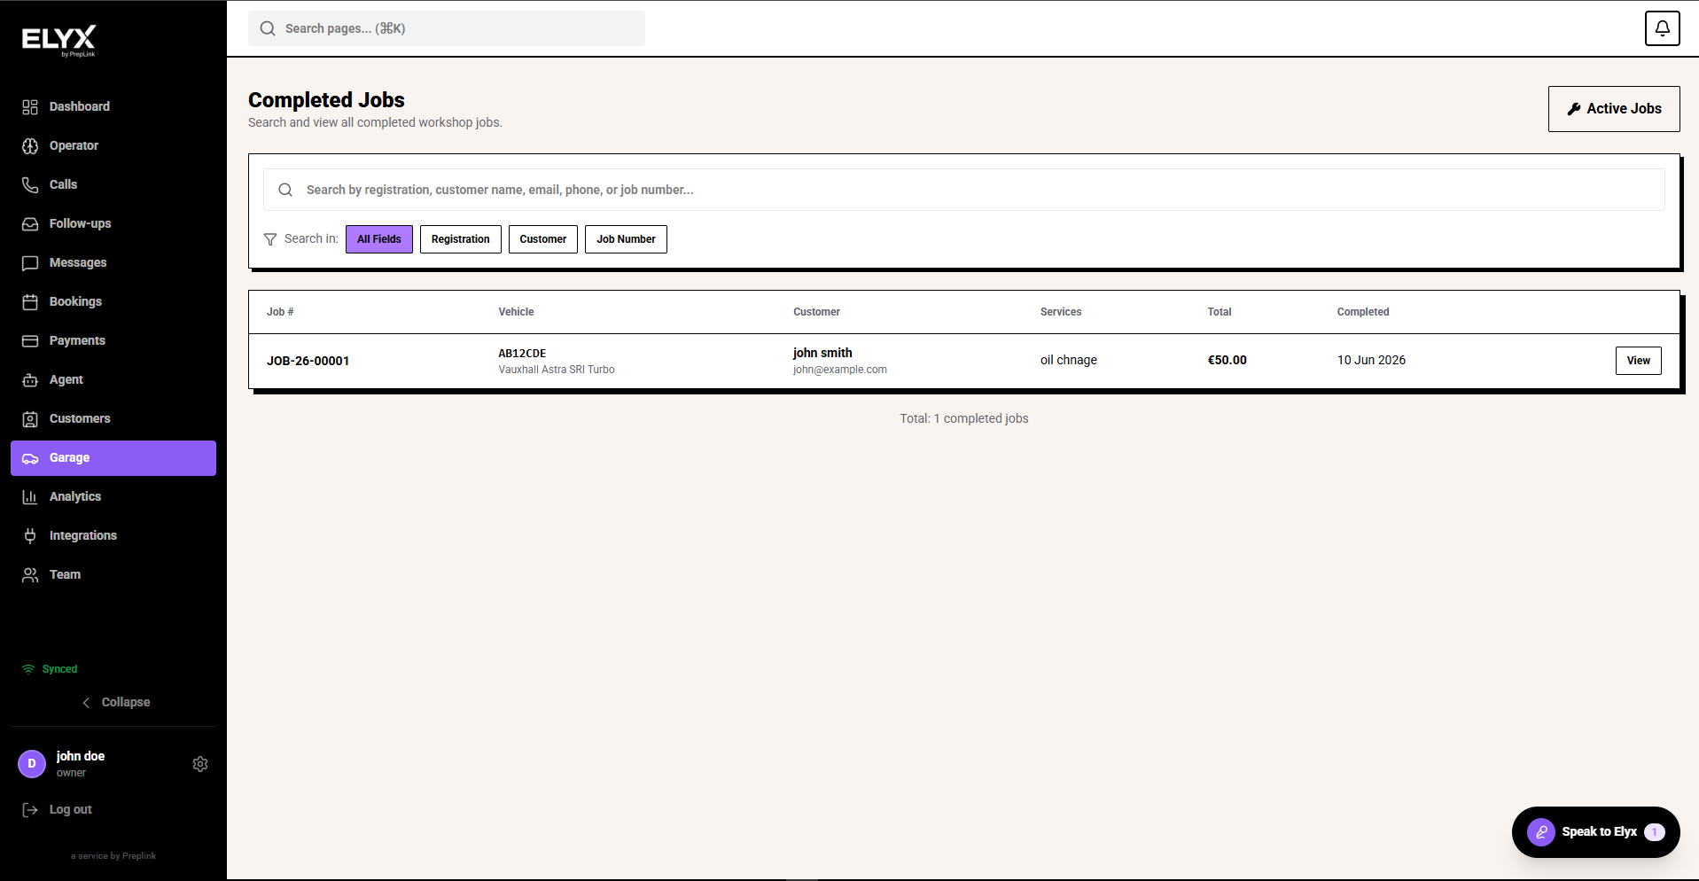This screenshot has width=1699, height=881.
Task: Click the Vehicle column header
Action: click(516, 312)
